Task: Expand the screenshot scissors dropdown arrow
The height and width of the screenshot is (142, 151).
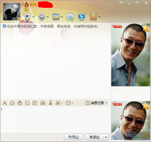Action: pyautogui.click(x=62, y=103)
